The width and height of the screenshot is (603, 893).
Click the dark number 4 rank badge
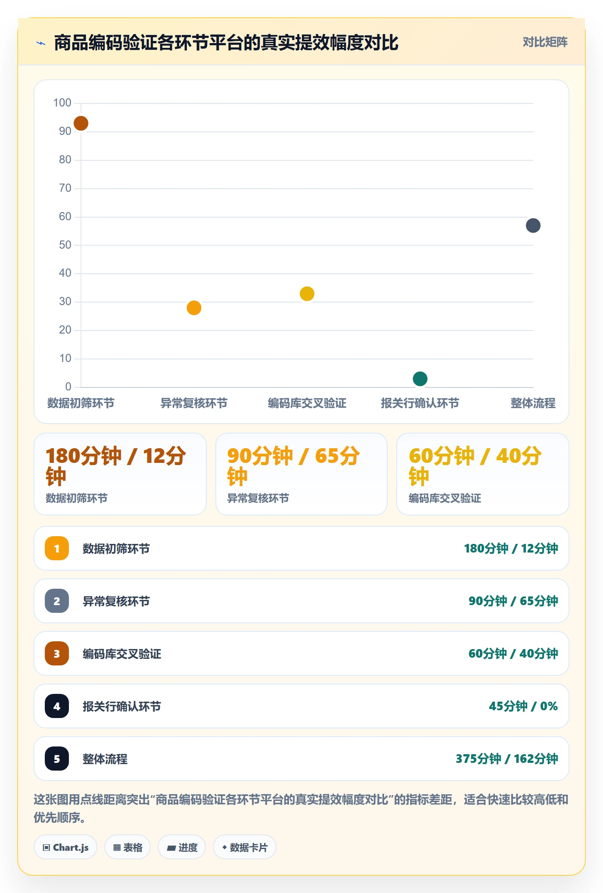(x=57, y=706)
